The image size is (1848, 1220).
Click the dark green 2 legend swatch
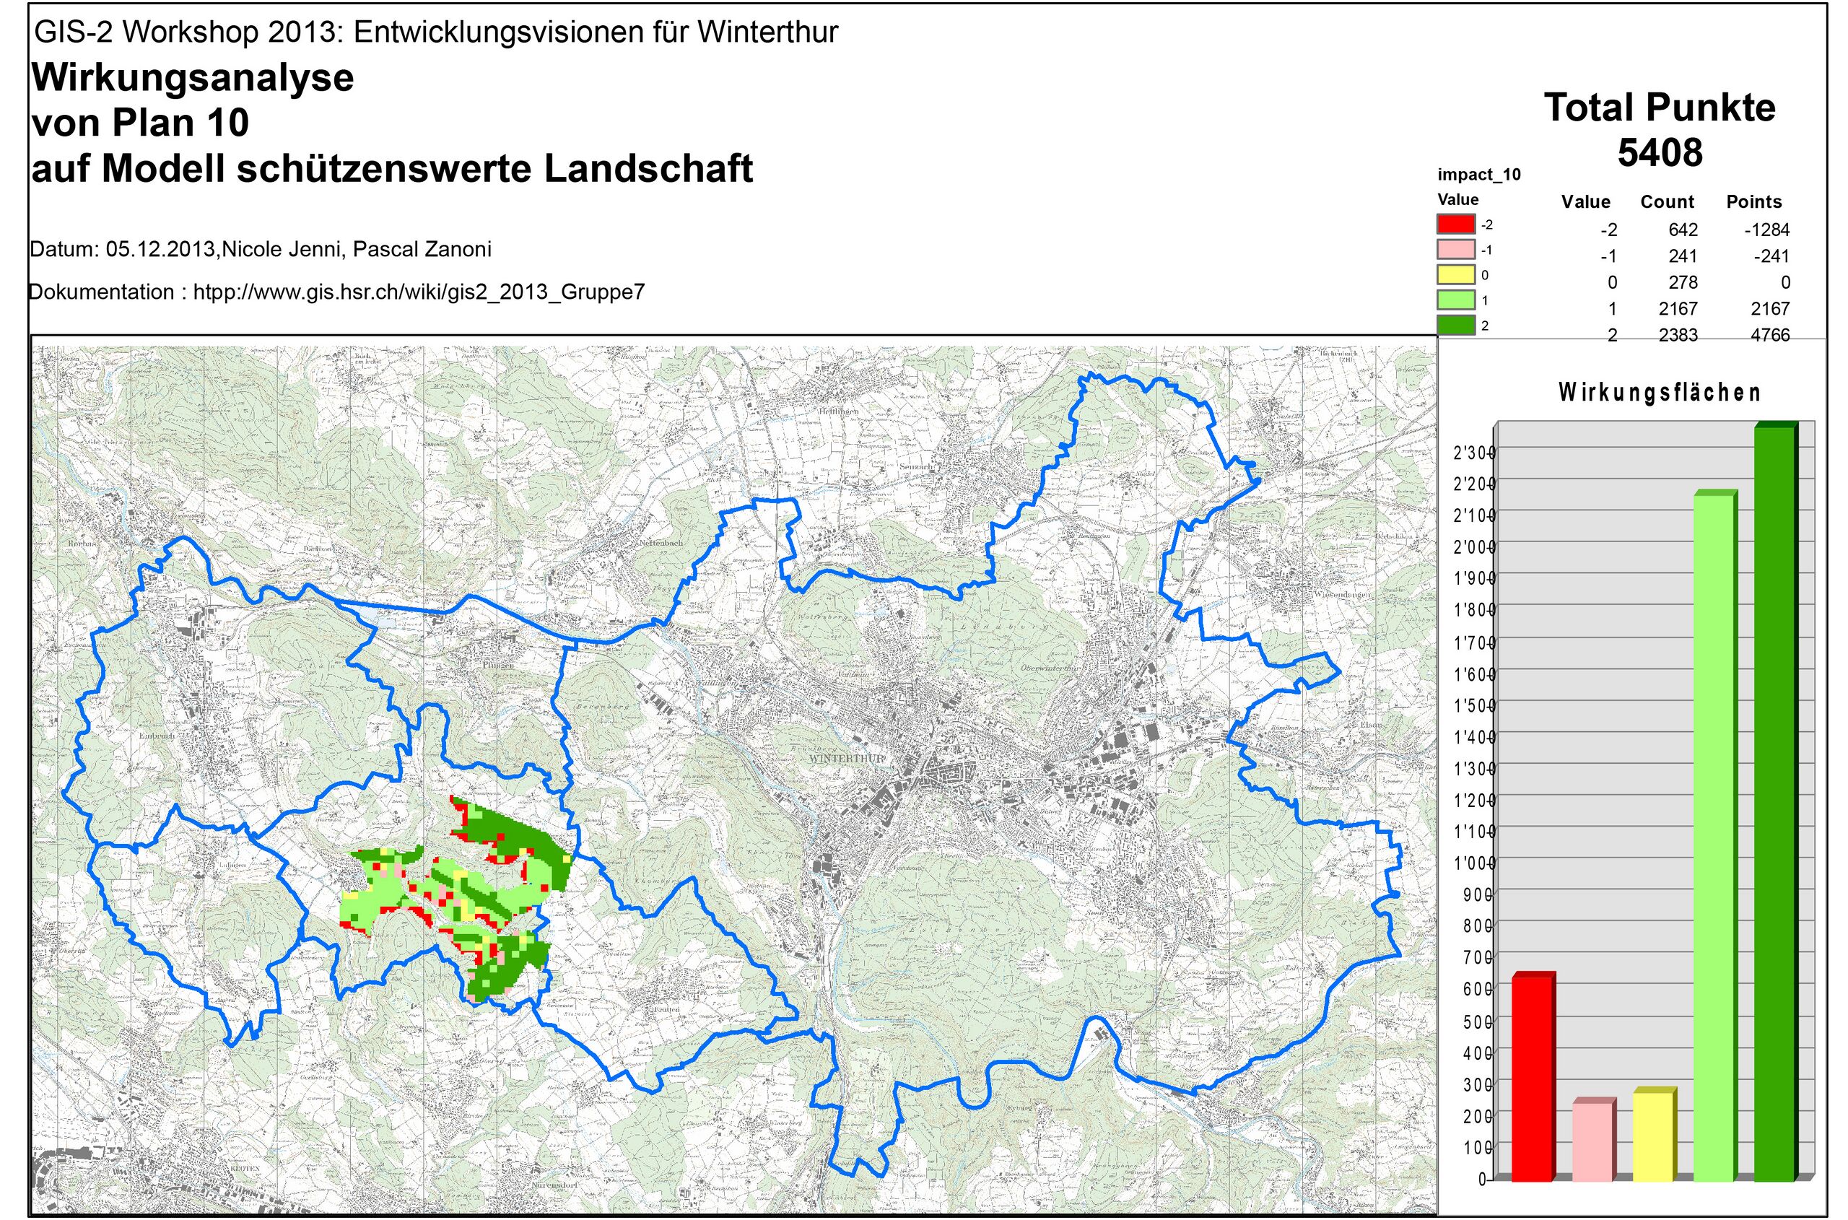(1455, 324)
